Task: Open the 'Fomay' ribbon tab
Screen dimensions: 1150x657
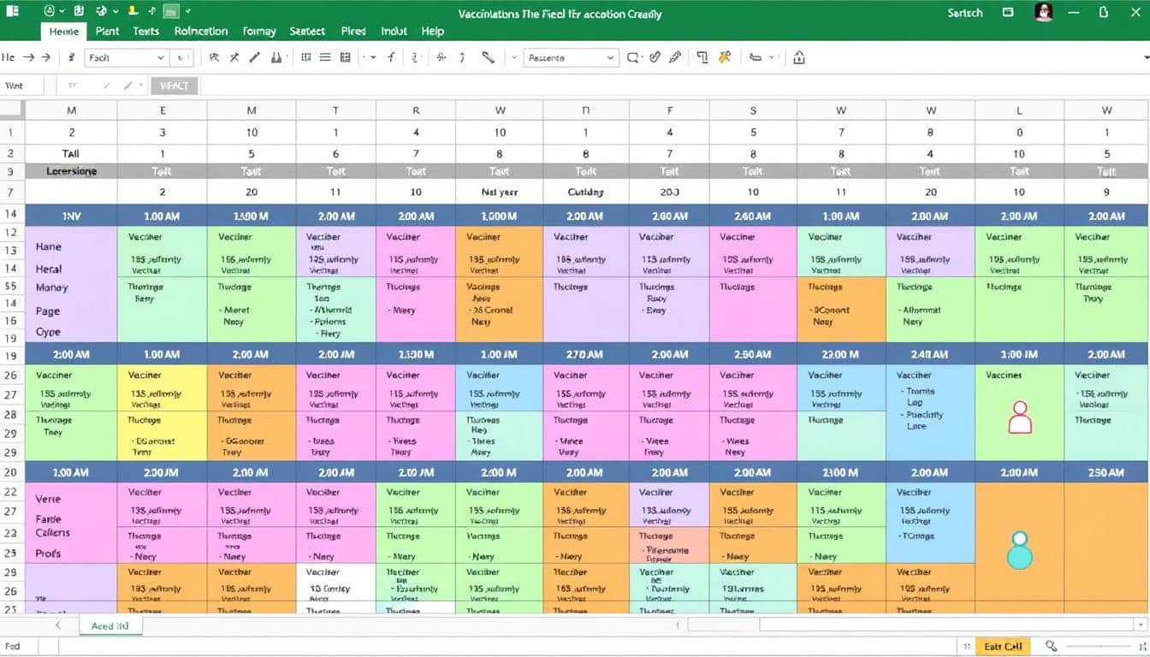Action: pos(259,31)
